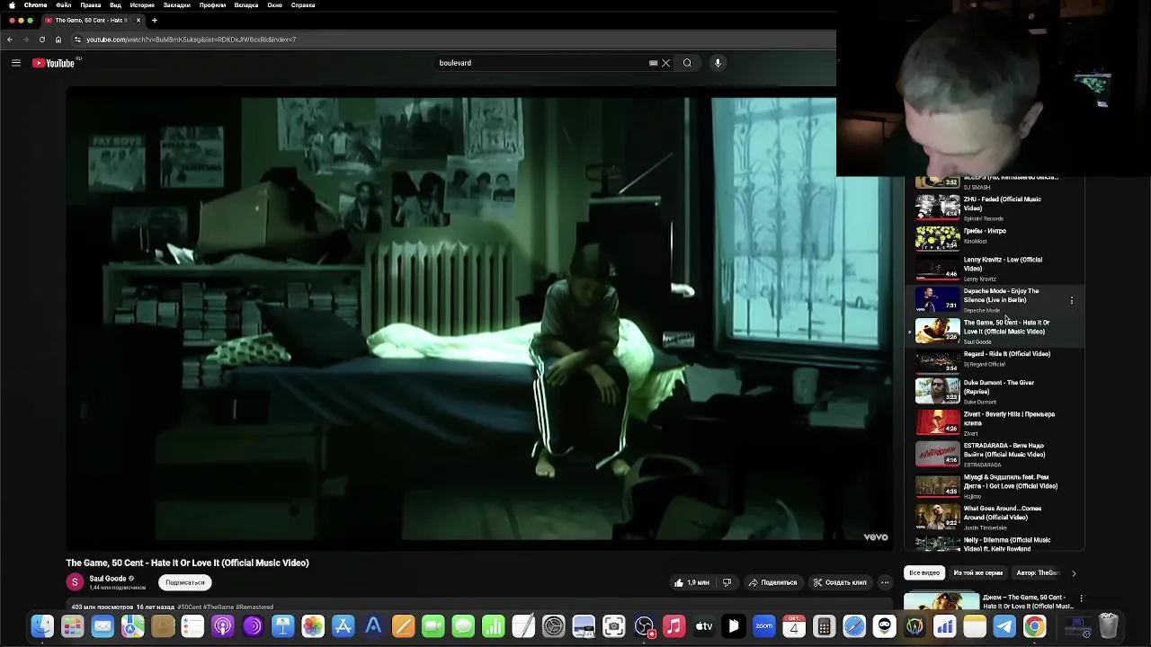
Task: Open Safari from the Dock
Action: (854, 626)
